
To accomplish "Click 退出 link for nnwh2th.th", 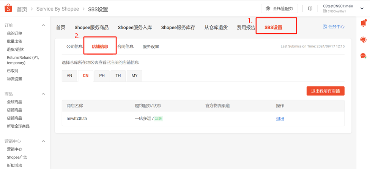I will click(x=280, y=119).
